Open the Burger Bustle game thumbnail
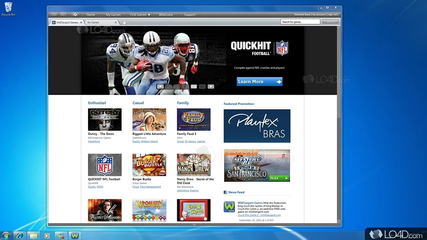This screenshot has height=240, width=427. (x=149, y=165)
